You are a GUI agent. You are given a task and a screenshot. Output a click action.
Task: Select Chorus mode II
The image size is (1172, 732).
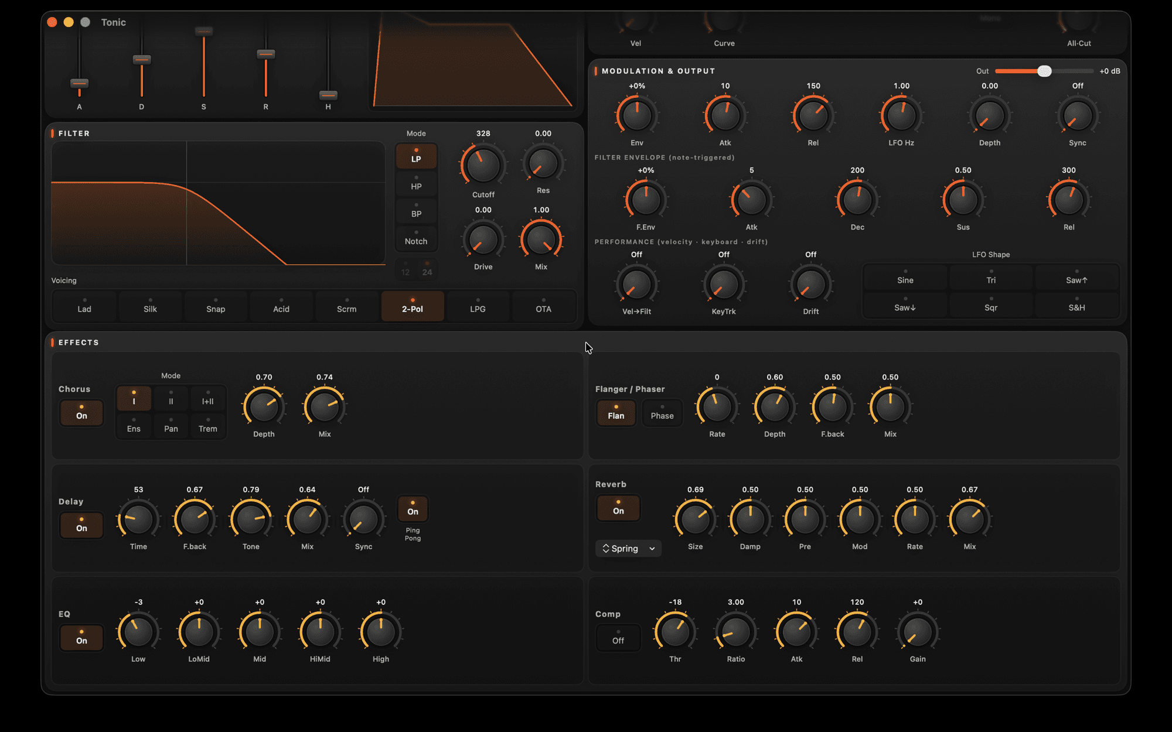[x=171, y=399]
